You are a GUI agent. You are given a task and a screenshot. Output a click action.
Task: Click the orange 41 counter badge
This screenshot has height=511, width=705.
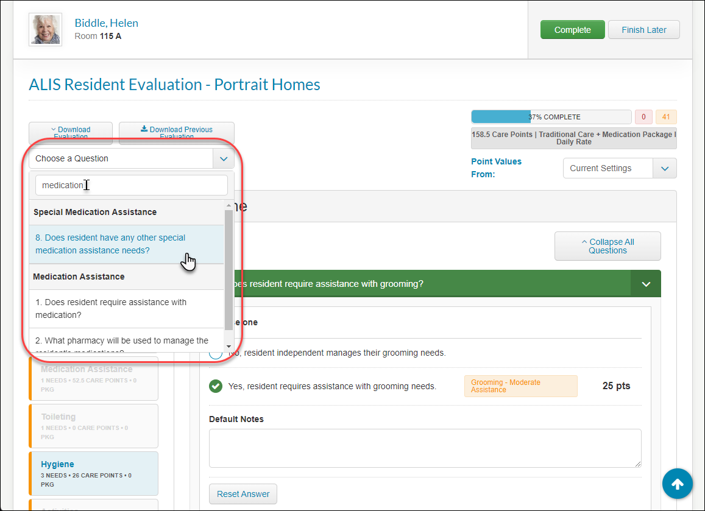666,117
